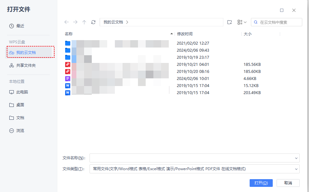Click the forward navigation arrow
Screen dimensions: 309x192
[75, 22]
